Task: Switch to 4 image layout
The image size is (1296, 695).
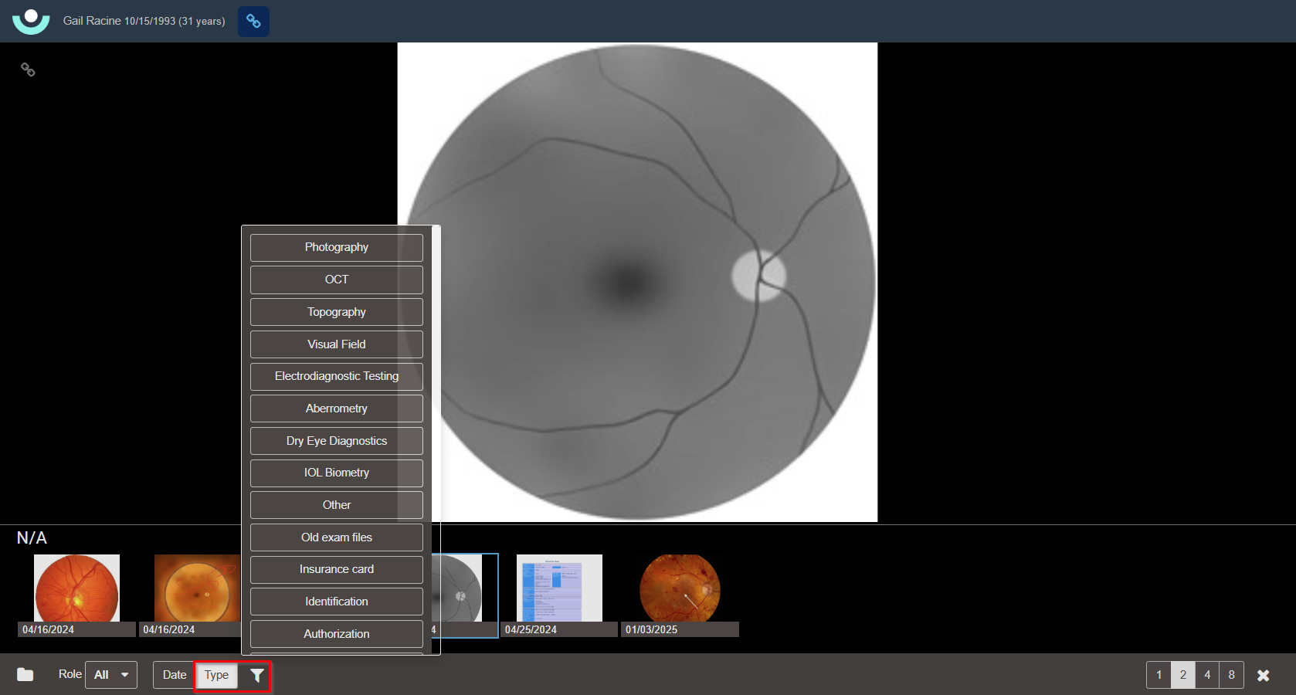Action: [x=1207, y=675]
